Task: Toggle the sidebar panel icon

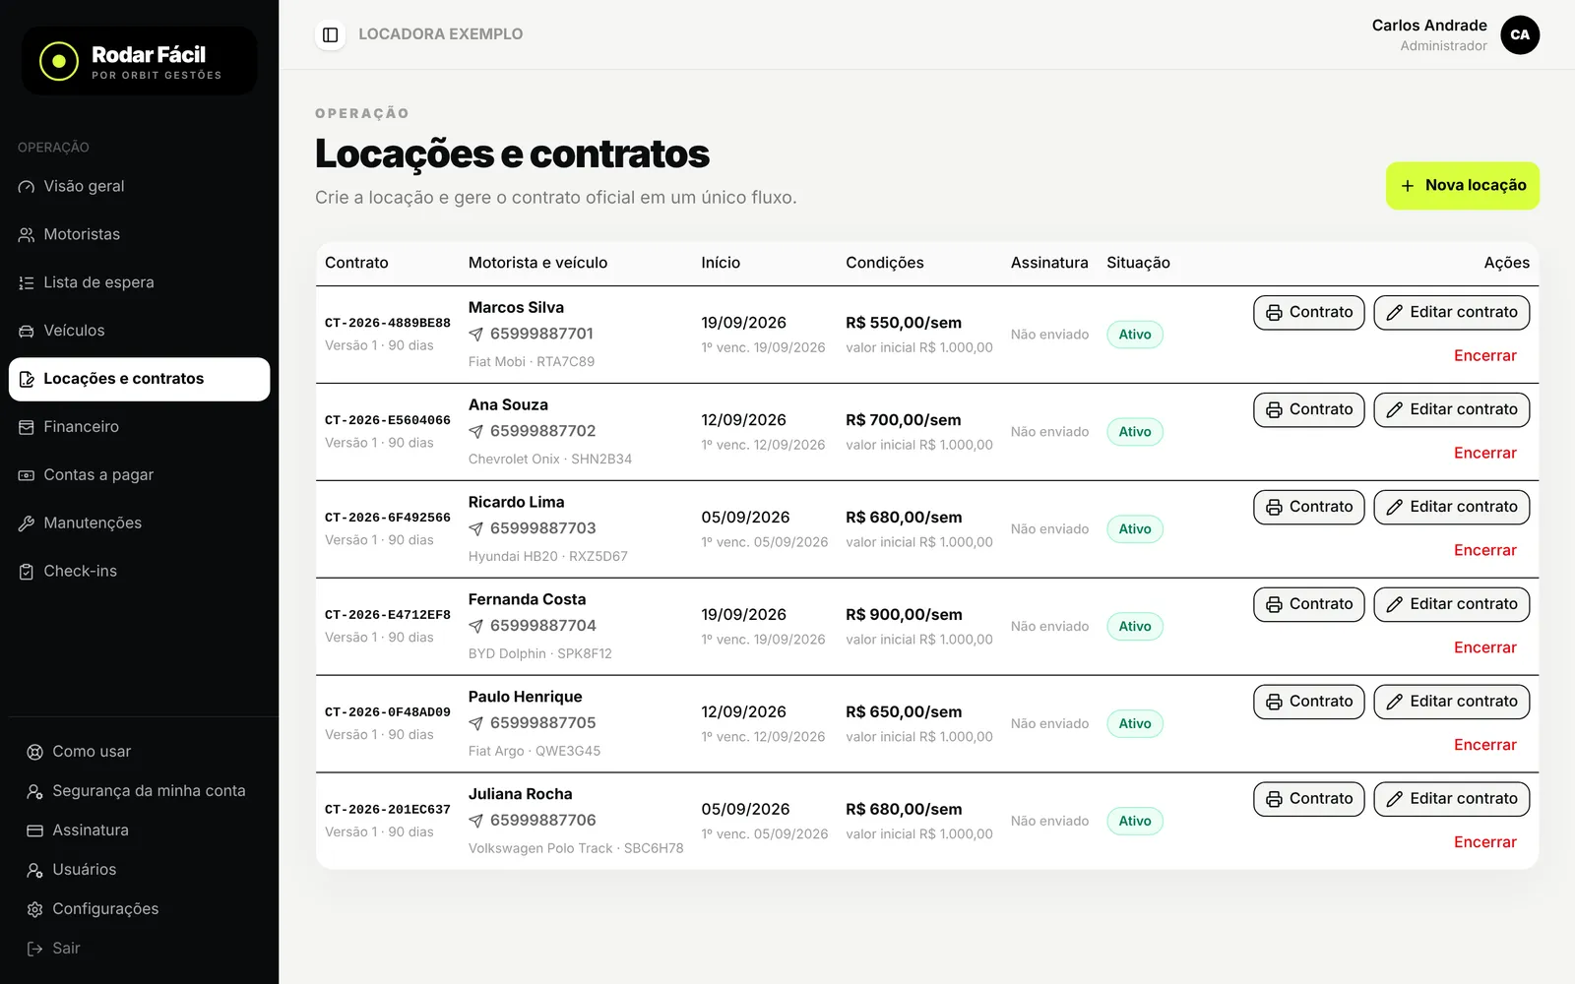Action: click(331, 34)
